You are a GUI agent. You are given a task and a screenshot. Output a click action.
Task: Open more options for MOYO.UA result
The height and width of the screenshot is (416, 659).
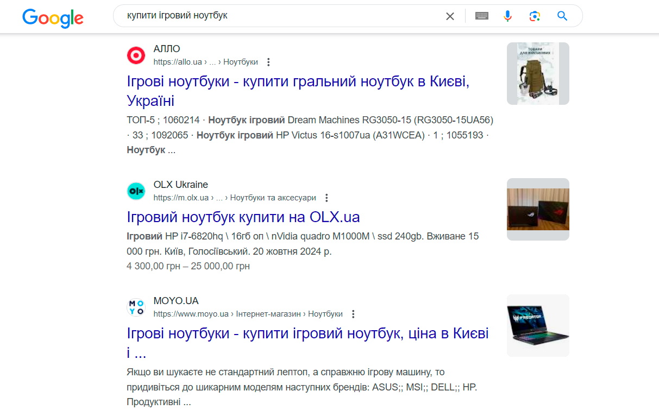tap(353, 314)
